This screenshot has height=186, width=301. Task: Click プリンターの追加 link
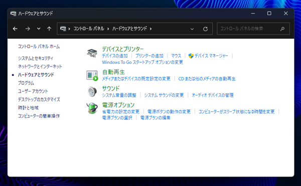(149, 55)
